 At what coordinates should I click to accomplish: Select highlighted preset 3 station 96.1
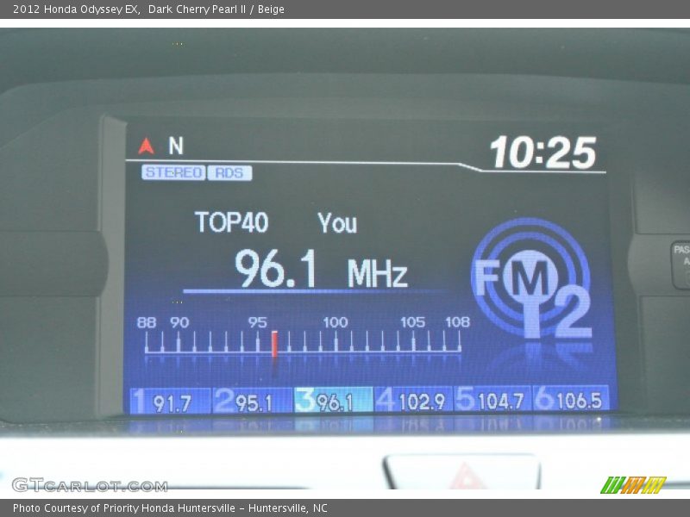pos(333,400)
